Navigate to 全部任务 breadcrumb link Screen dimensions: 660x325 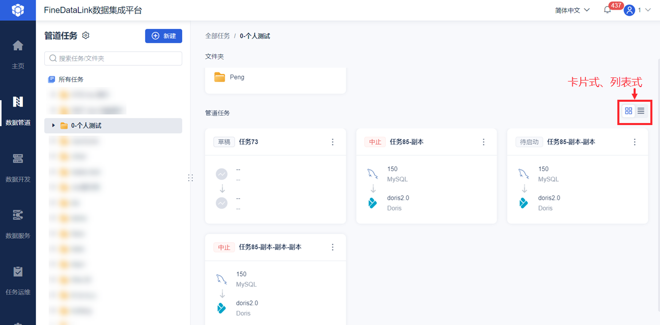(x=217, y=36)
